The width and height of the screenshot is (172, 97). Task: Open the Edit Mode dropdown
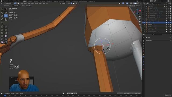click(x=9, y=4)
